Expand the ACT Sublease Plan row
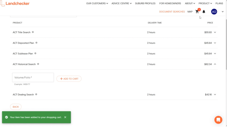Viewport: 227px width, 127px height. coord(215,54)
